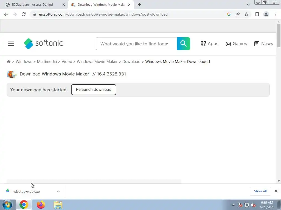Toggle the browser side panel
The height and width of the screenshot is (210, 281).
pyautogui.click(x=257, y=14)
